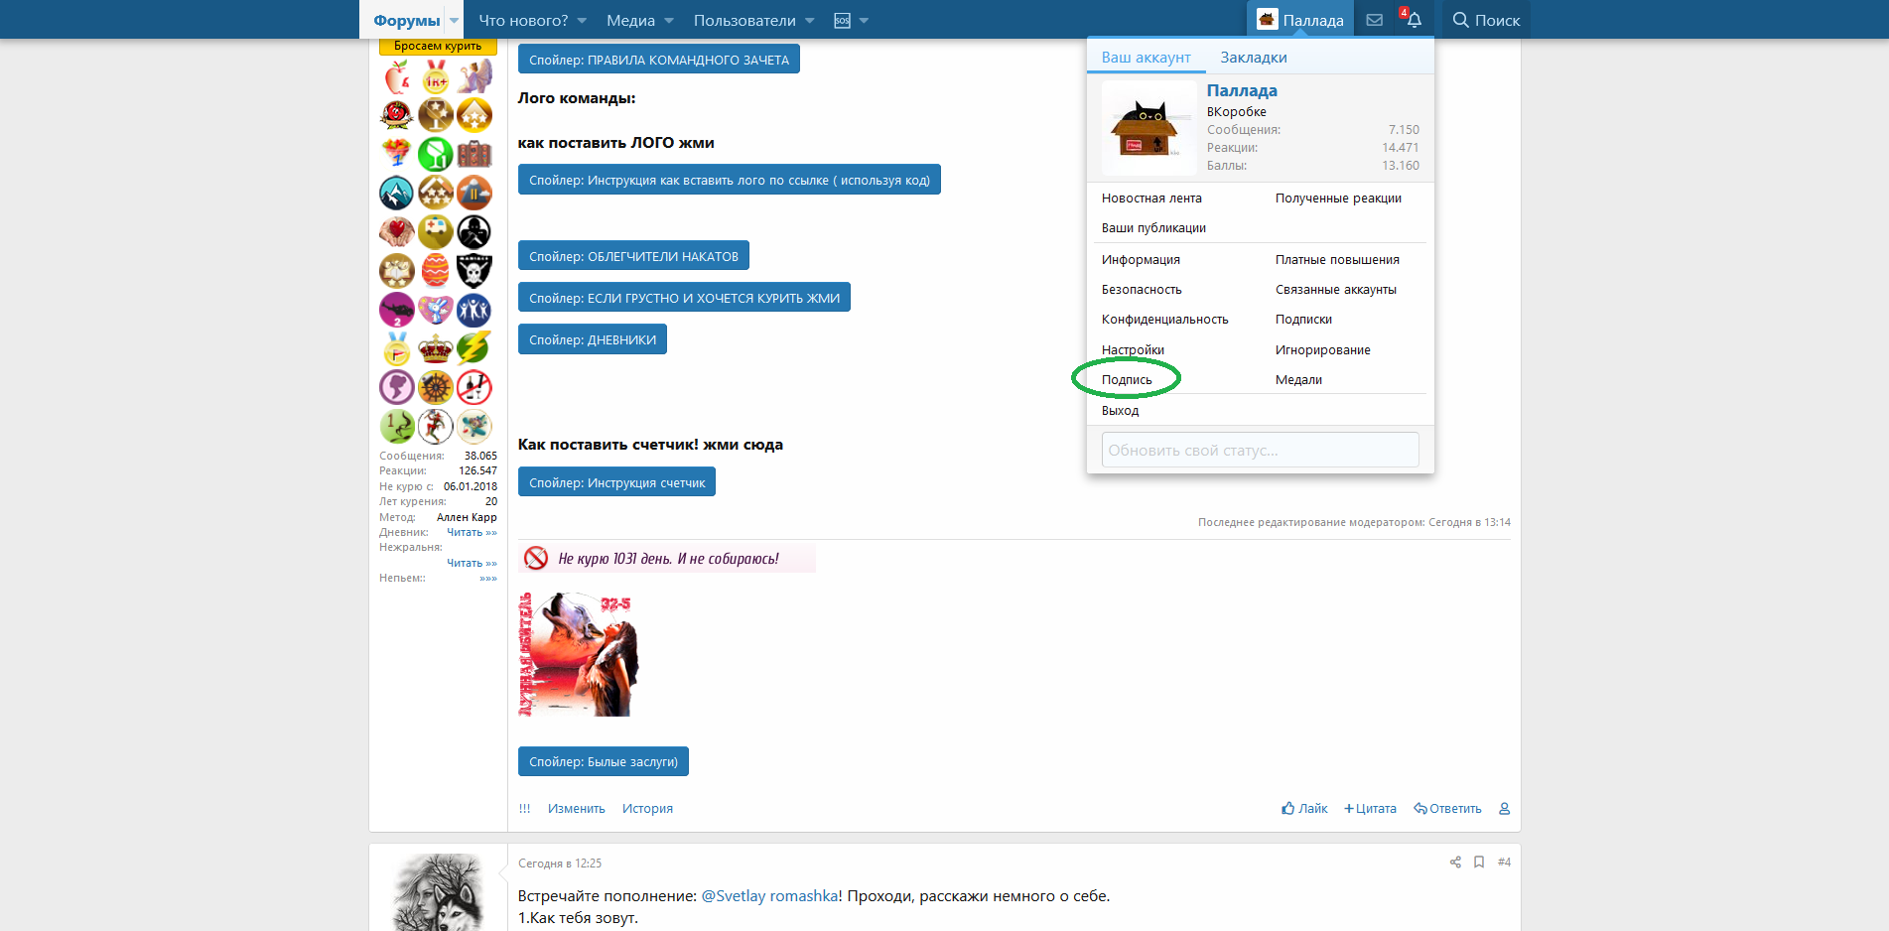Image resolution: width=1889 pixels, height=931 pixels.
Task: Click the Паллада username in the account panel
Action: (x=1242, y=90)
